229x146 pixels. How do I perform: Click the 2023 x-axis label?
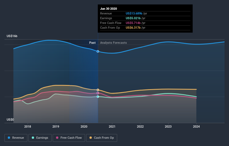pos(168,126)
